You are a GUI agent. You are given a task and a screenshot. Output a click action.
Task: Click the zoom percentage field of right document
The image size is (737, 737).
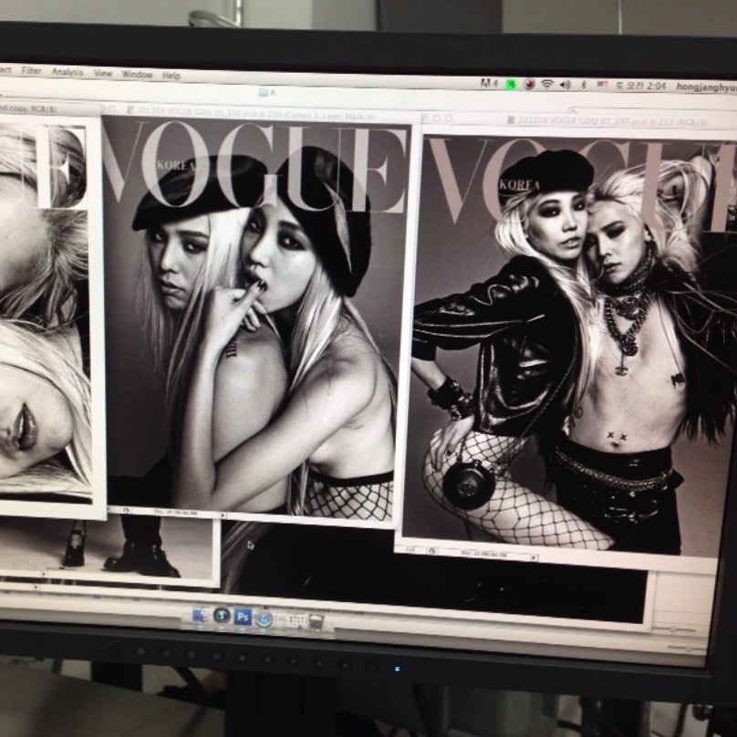click(410, 549)
